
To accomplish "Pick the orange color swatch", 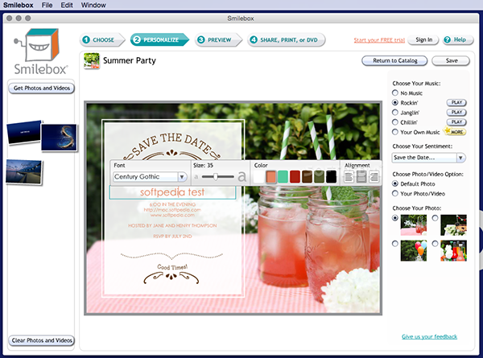I will coord(270,177).
